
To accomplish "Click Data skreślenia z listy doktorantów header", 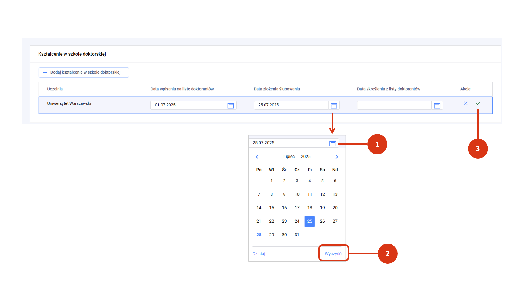I will 389,89.
